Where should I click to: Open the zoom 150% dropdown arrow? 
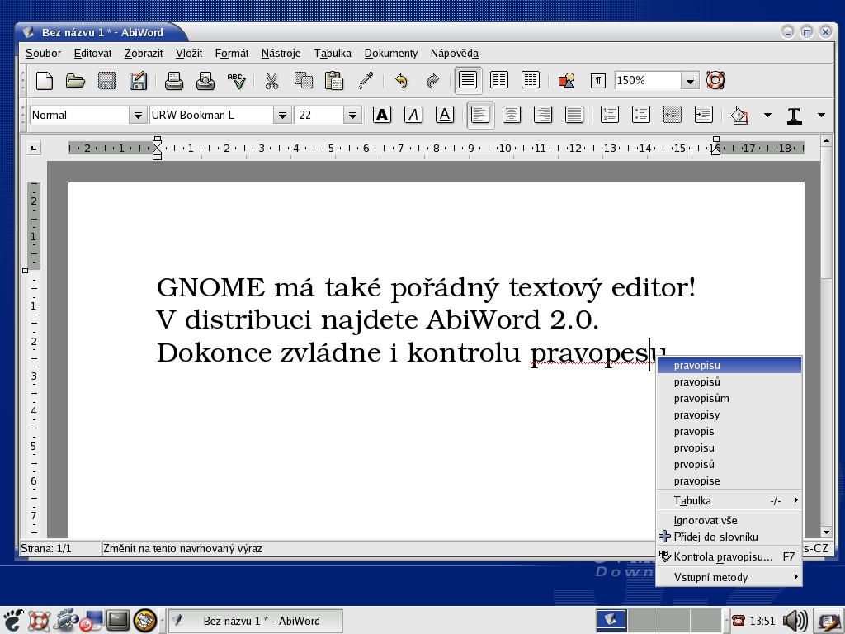pyautogui.click(x=690, y=81)
